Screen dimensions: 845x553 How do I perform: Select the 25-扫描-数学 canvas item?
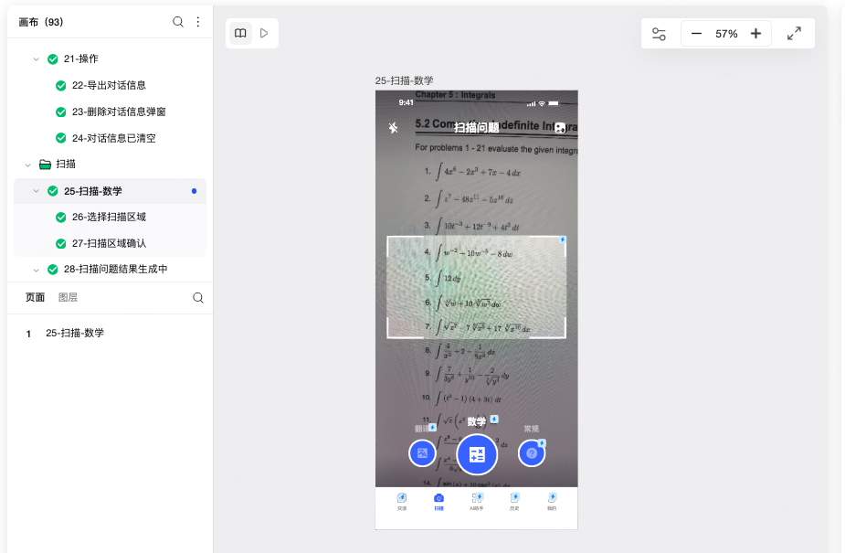92,191
